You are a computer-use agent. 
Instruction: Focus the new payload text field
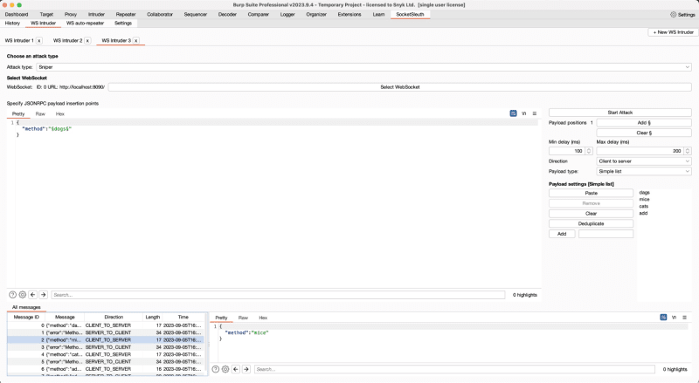point(606,234)
